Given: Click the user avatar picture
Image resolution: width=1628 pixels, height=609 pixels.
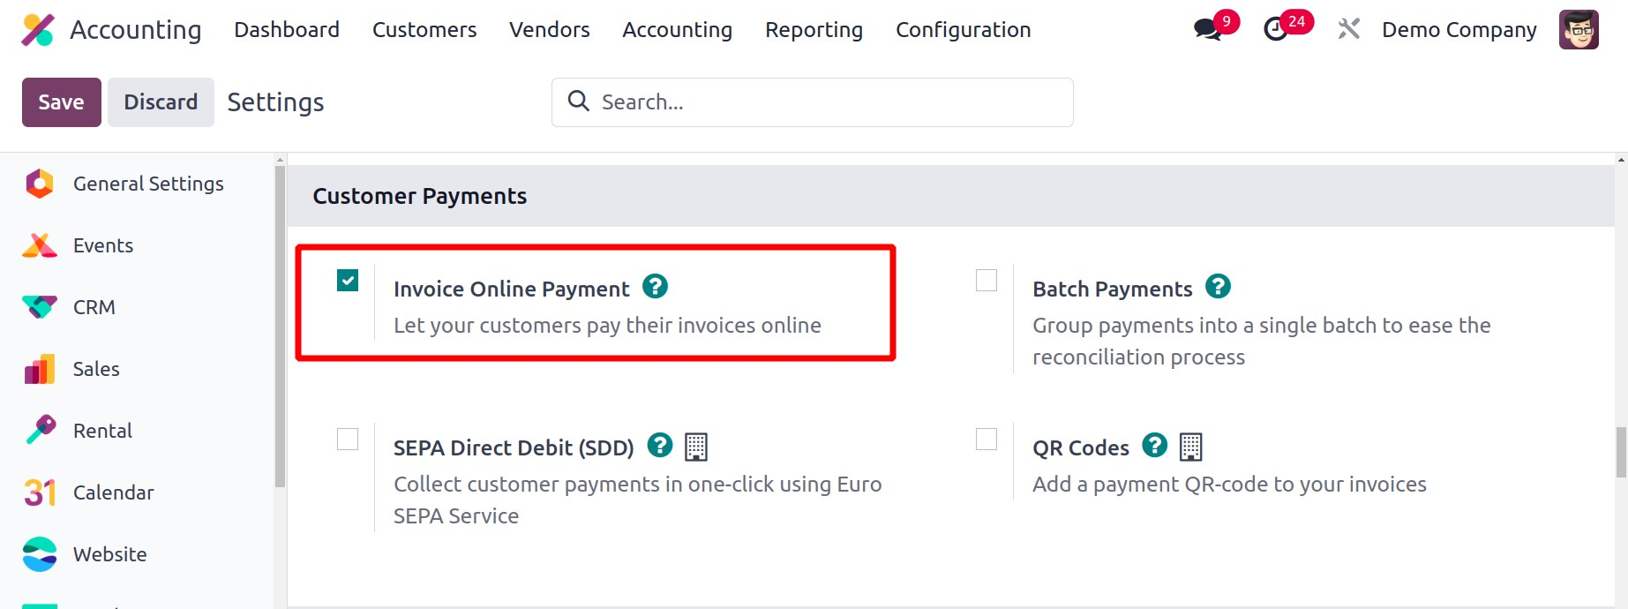Looking at the screenshot, I should click(x=1578, y=30).
